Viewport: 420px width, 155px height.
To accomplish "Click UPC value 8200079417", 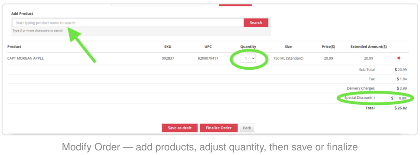I will pyautogui.click(x=208, y=58).
